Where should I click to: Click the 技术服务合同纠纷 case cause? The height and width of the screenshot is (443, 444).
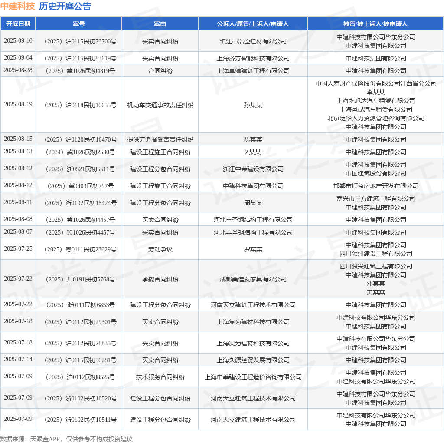160,377
